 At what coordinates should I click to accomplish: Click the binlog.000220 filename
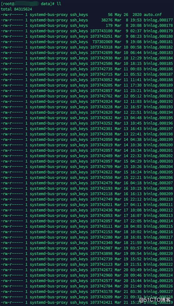point(158,254)
